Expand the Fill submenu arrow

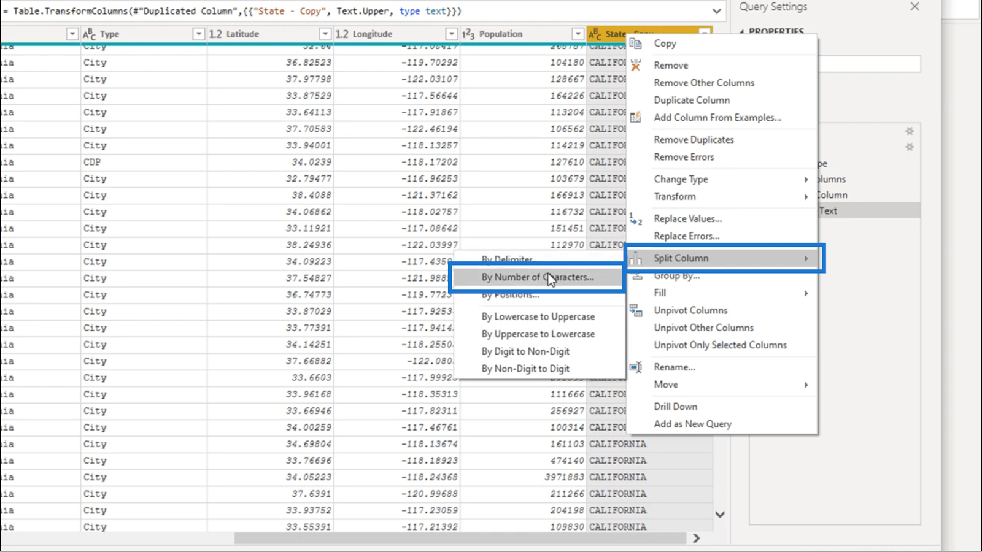tap(806, 293)
